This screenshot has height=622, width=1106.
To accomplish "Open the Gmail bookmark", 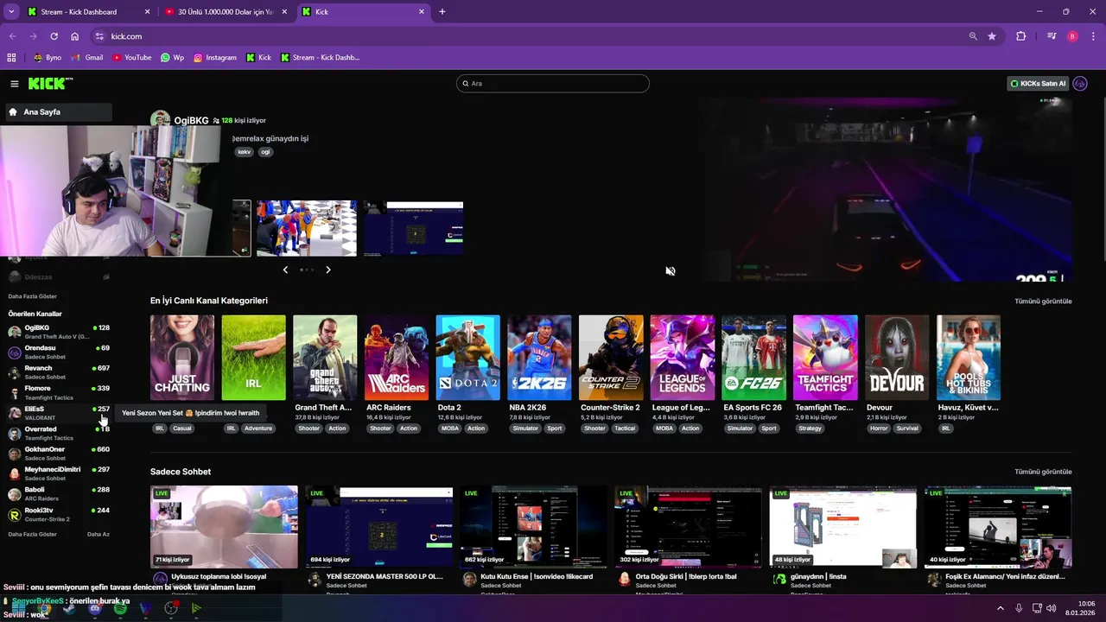I will point(87,58).
